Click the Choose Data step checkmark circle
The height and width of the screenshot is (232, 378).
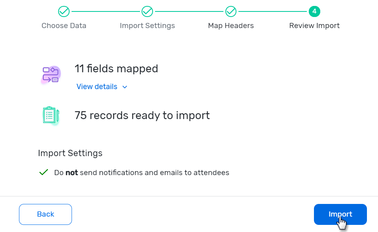tap(64, 11)
